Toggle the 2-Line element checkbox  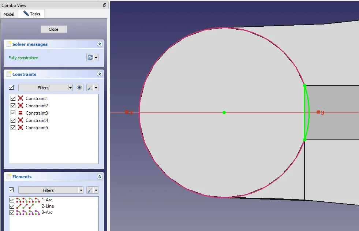click(x=12, y=206)
